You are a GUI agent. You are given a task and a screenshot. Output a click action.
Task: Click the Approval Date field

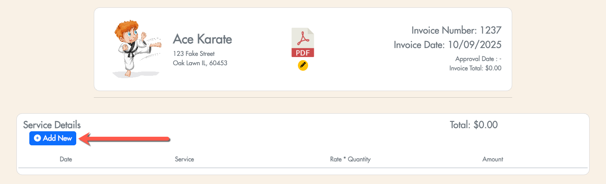tap(478, 59)
